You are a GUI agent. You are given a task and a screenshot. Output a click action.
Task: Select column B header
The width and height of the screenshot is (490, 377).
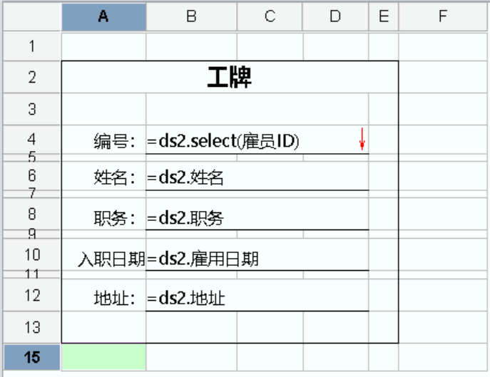[x=191, y=17]
